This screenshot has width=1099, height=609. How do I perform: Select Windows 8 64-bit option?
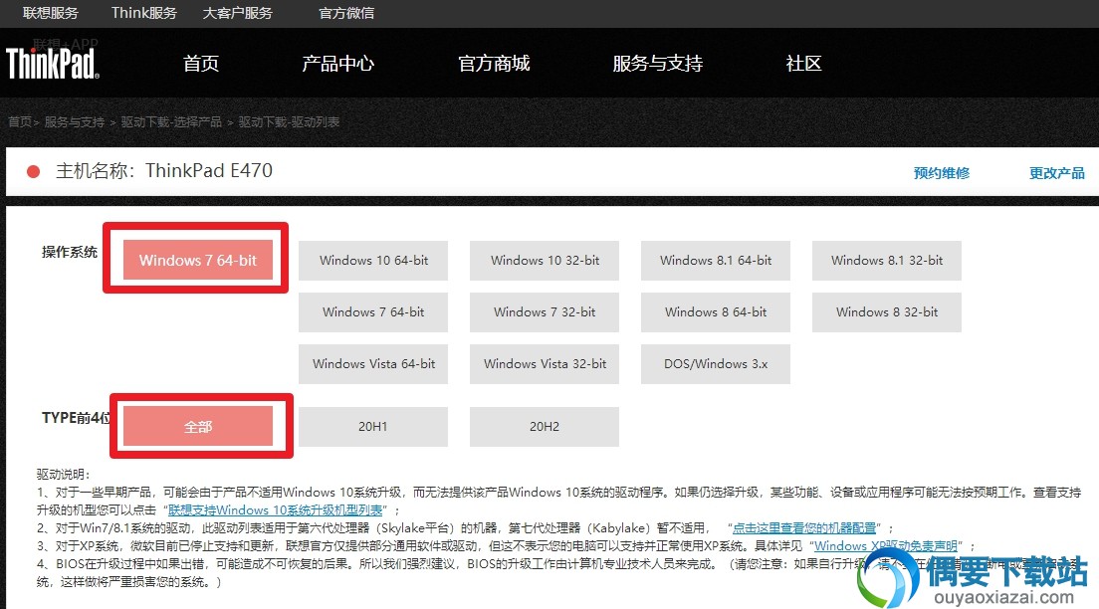[716, 311]
